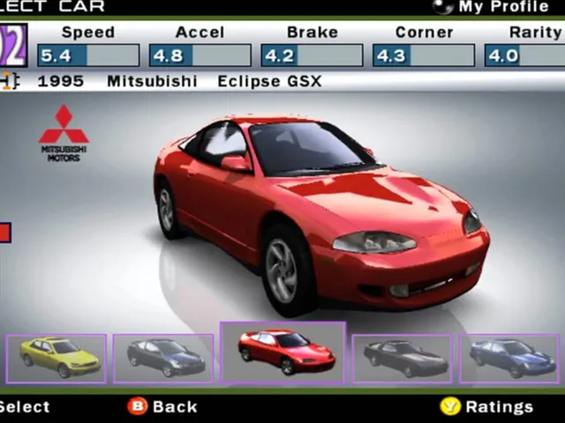Image resolution: width=565 pixels, height=423 pixels.
Task: Click the Brake rating bar 4.2
Action: coord(312,56)
